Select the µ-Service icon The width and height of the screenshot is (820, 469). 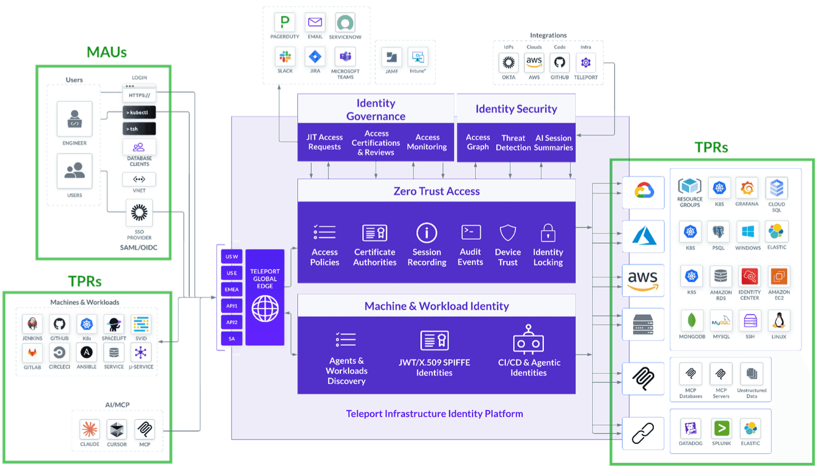coord(141,353)
